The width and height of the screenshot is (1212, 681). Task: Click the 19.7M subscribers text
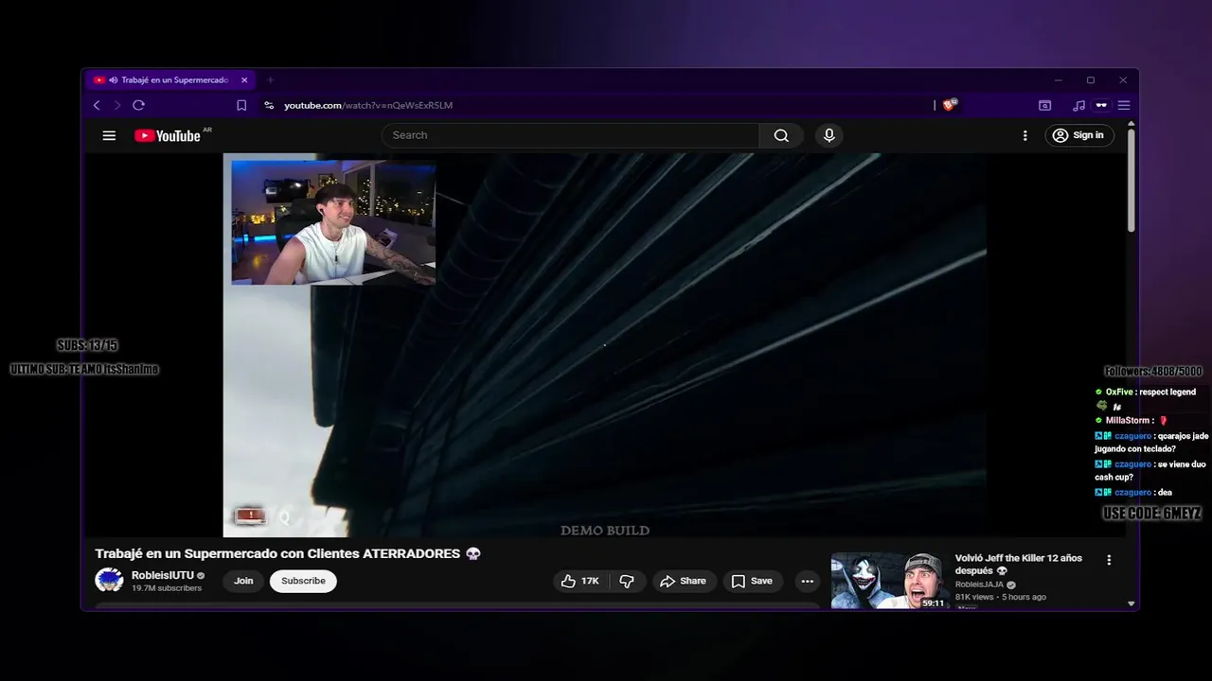167,588
